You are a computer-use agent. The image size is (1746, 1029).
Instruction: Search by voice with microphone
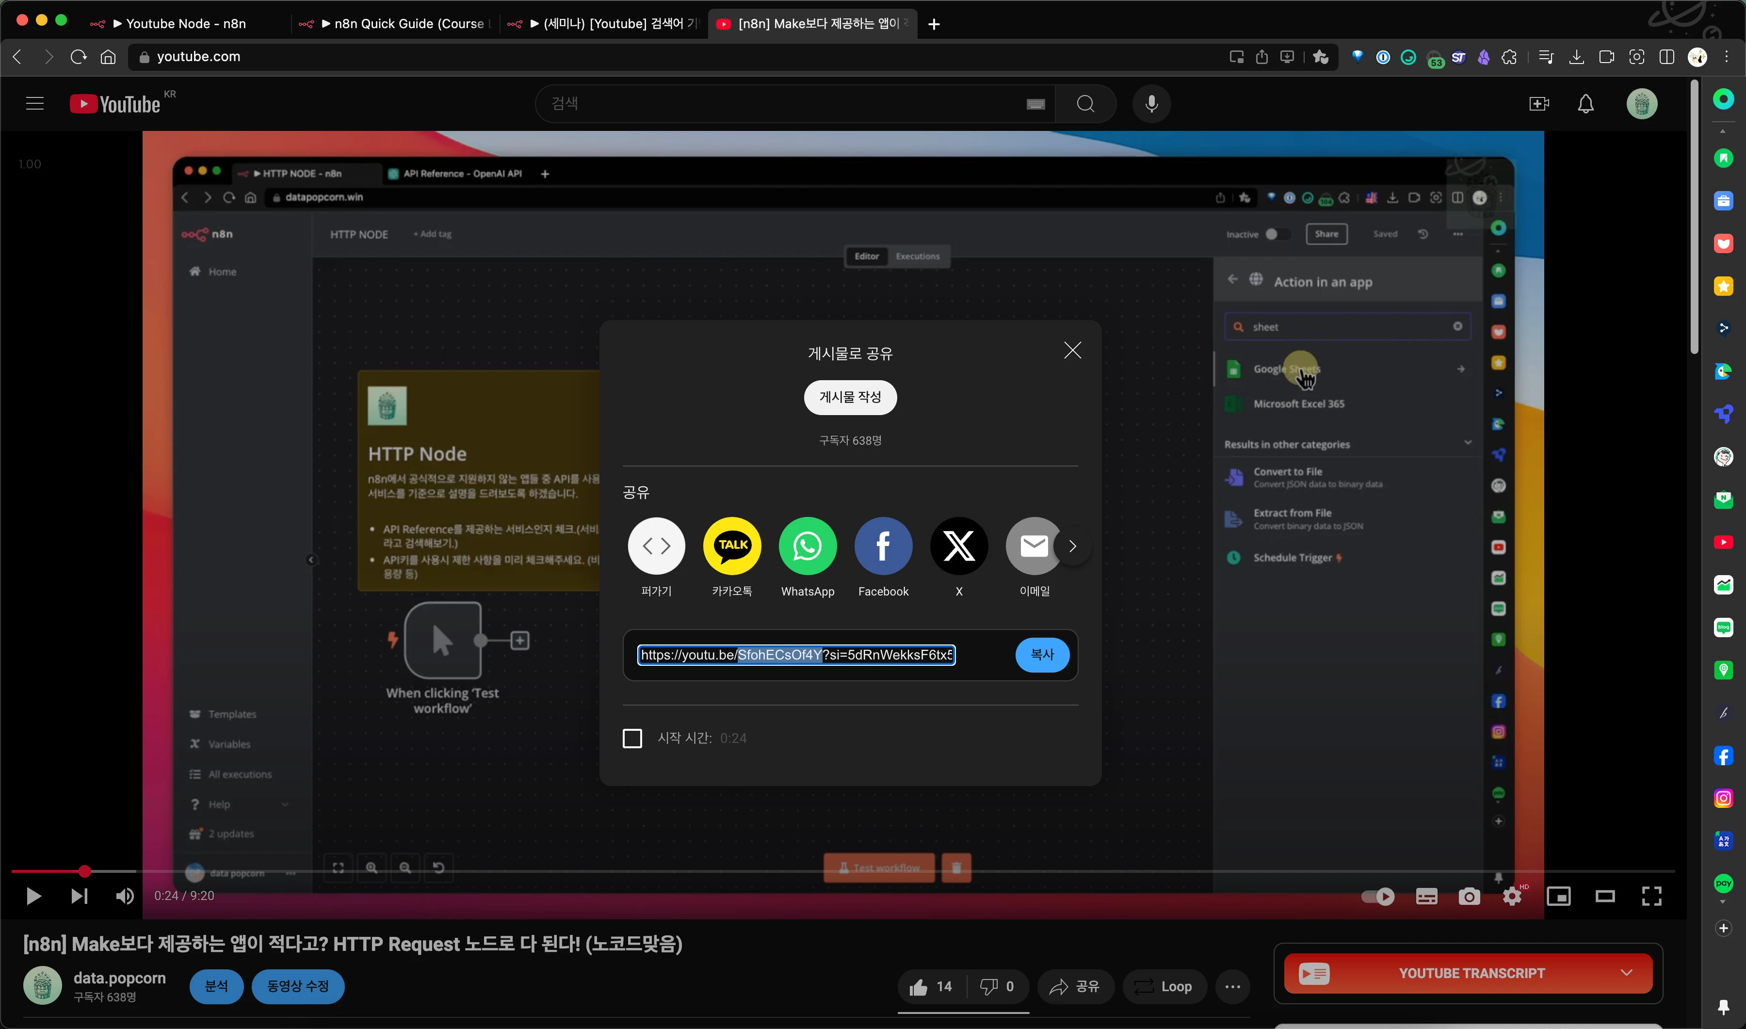point(1151,104)
